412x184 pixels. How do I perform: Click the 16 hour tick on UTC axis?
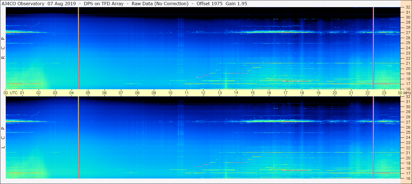click(x=269, y=93)
